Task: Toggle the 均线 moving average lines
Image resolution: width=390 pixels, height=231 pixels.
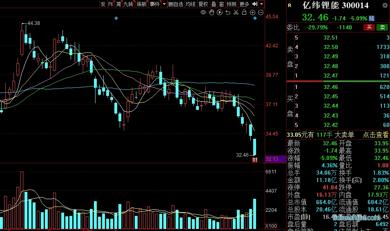Action: pyautogui.click(x=190, y=4)
